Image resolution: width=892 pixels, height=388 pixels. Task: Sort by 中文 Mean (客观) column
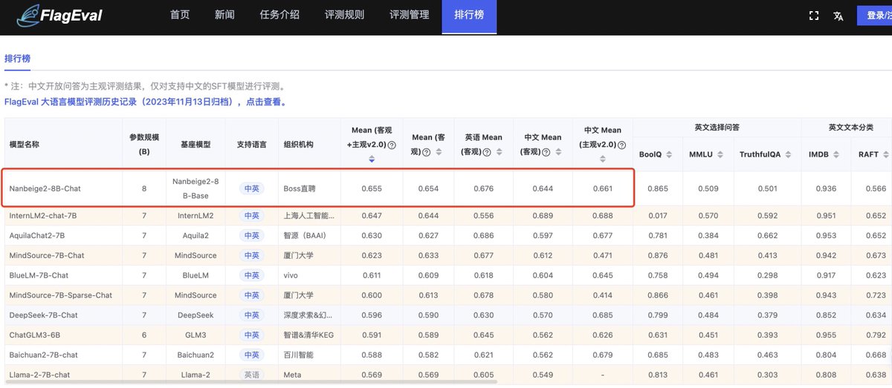click(560, 152)
